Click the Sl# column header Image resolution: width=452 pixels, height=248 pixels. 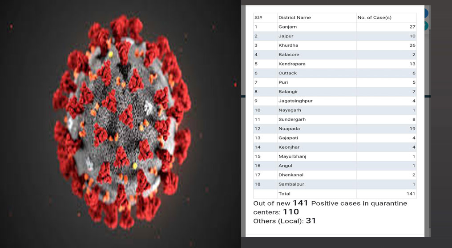click(x=258, y=17)
